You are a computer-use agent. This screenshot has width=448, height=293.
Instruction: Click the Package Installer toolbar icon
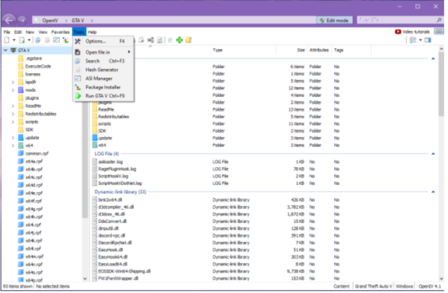[x=65, y=40]
